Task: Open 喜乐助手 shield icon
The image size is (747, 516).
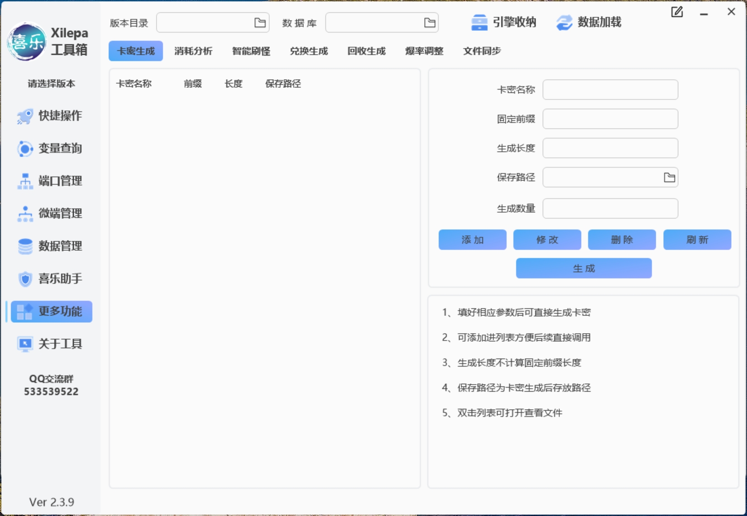Action: (x=25, y=279)
